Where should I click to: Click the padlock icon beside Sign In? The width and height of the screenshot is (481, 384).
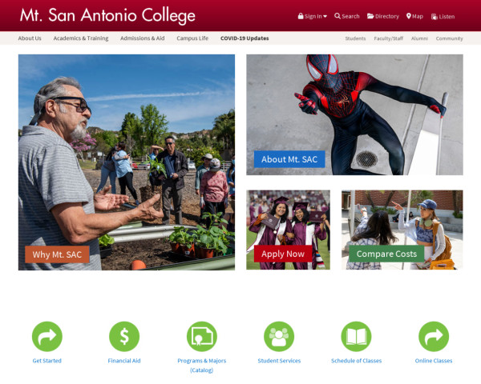click(301, 16)
